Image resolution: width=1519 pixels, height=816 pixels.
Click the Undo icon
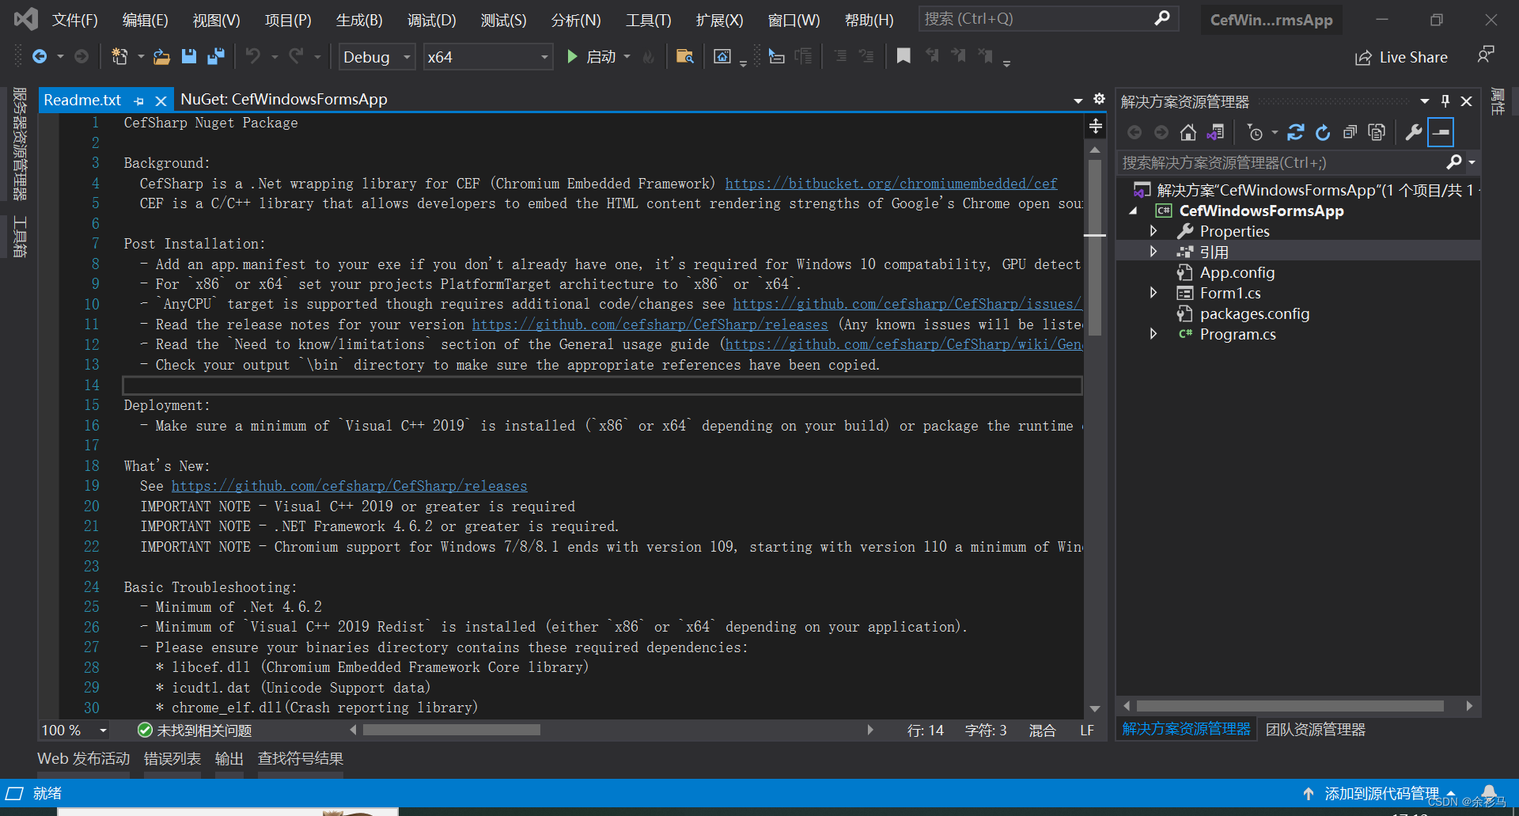pos(253,56)
